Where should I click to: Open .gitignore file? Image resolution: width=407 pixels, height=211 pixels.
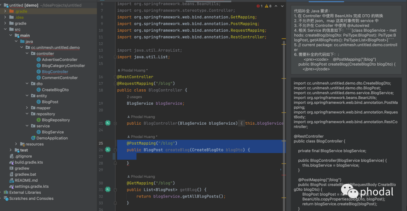(x=23, y=156)
